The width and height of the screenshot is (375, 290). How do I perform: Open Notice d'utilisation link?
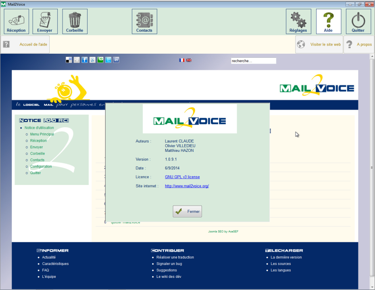point(39,128)
